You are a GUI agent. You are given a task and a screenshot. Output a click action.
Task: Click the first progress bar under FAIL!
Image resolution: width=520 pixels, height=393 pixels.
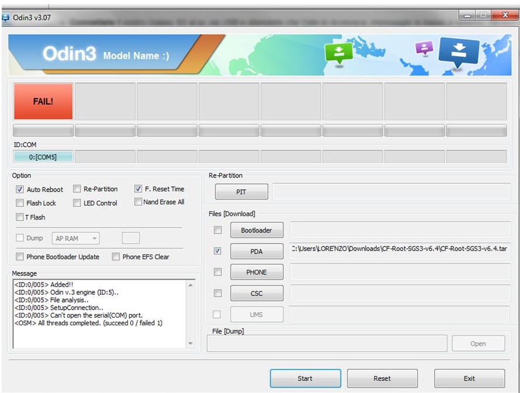(x=43, y=130)
